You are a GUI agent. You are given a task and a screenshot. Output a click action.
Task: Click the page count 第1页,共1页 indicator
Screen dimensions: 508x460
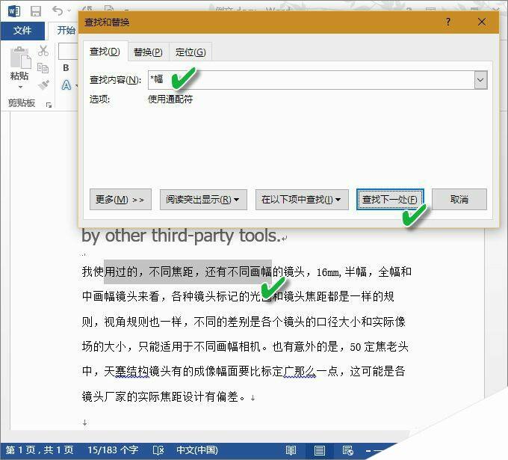(40, 450)
